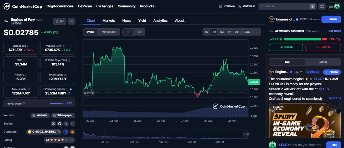The image size is (344, 148).
Task: Expand more socials chevron
Action: point(73,124)
